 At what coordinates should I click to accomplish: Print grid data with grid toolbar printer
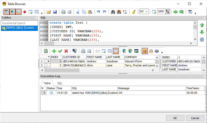[83, 51]
